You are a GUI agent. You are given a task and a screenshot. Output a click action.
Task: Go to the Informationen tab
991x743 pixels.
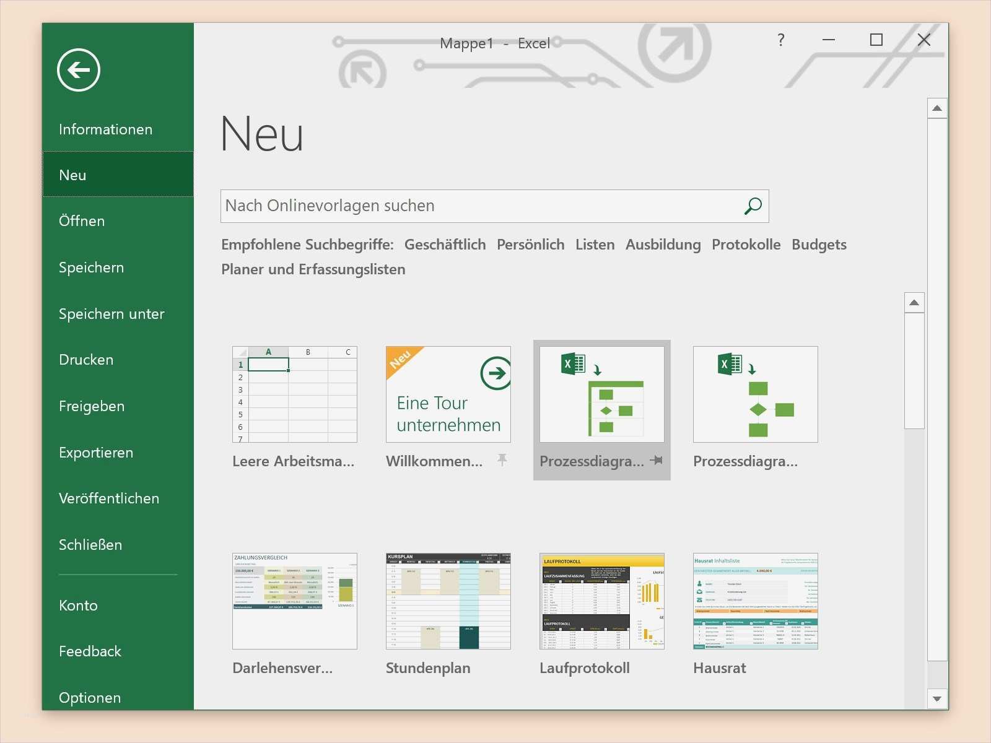tap(105, 129)
